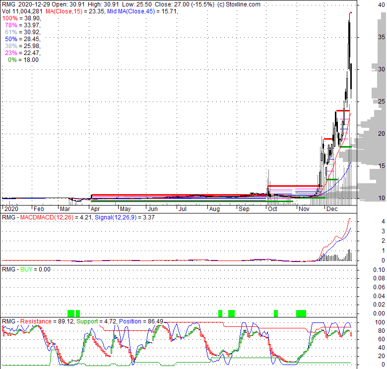Click the May label on the date axis
Viewport: 387px width, 369px height.
pyautogui.click(x=125, y=209)
